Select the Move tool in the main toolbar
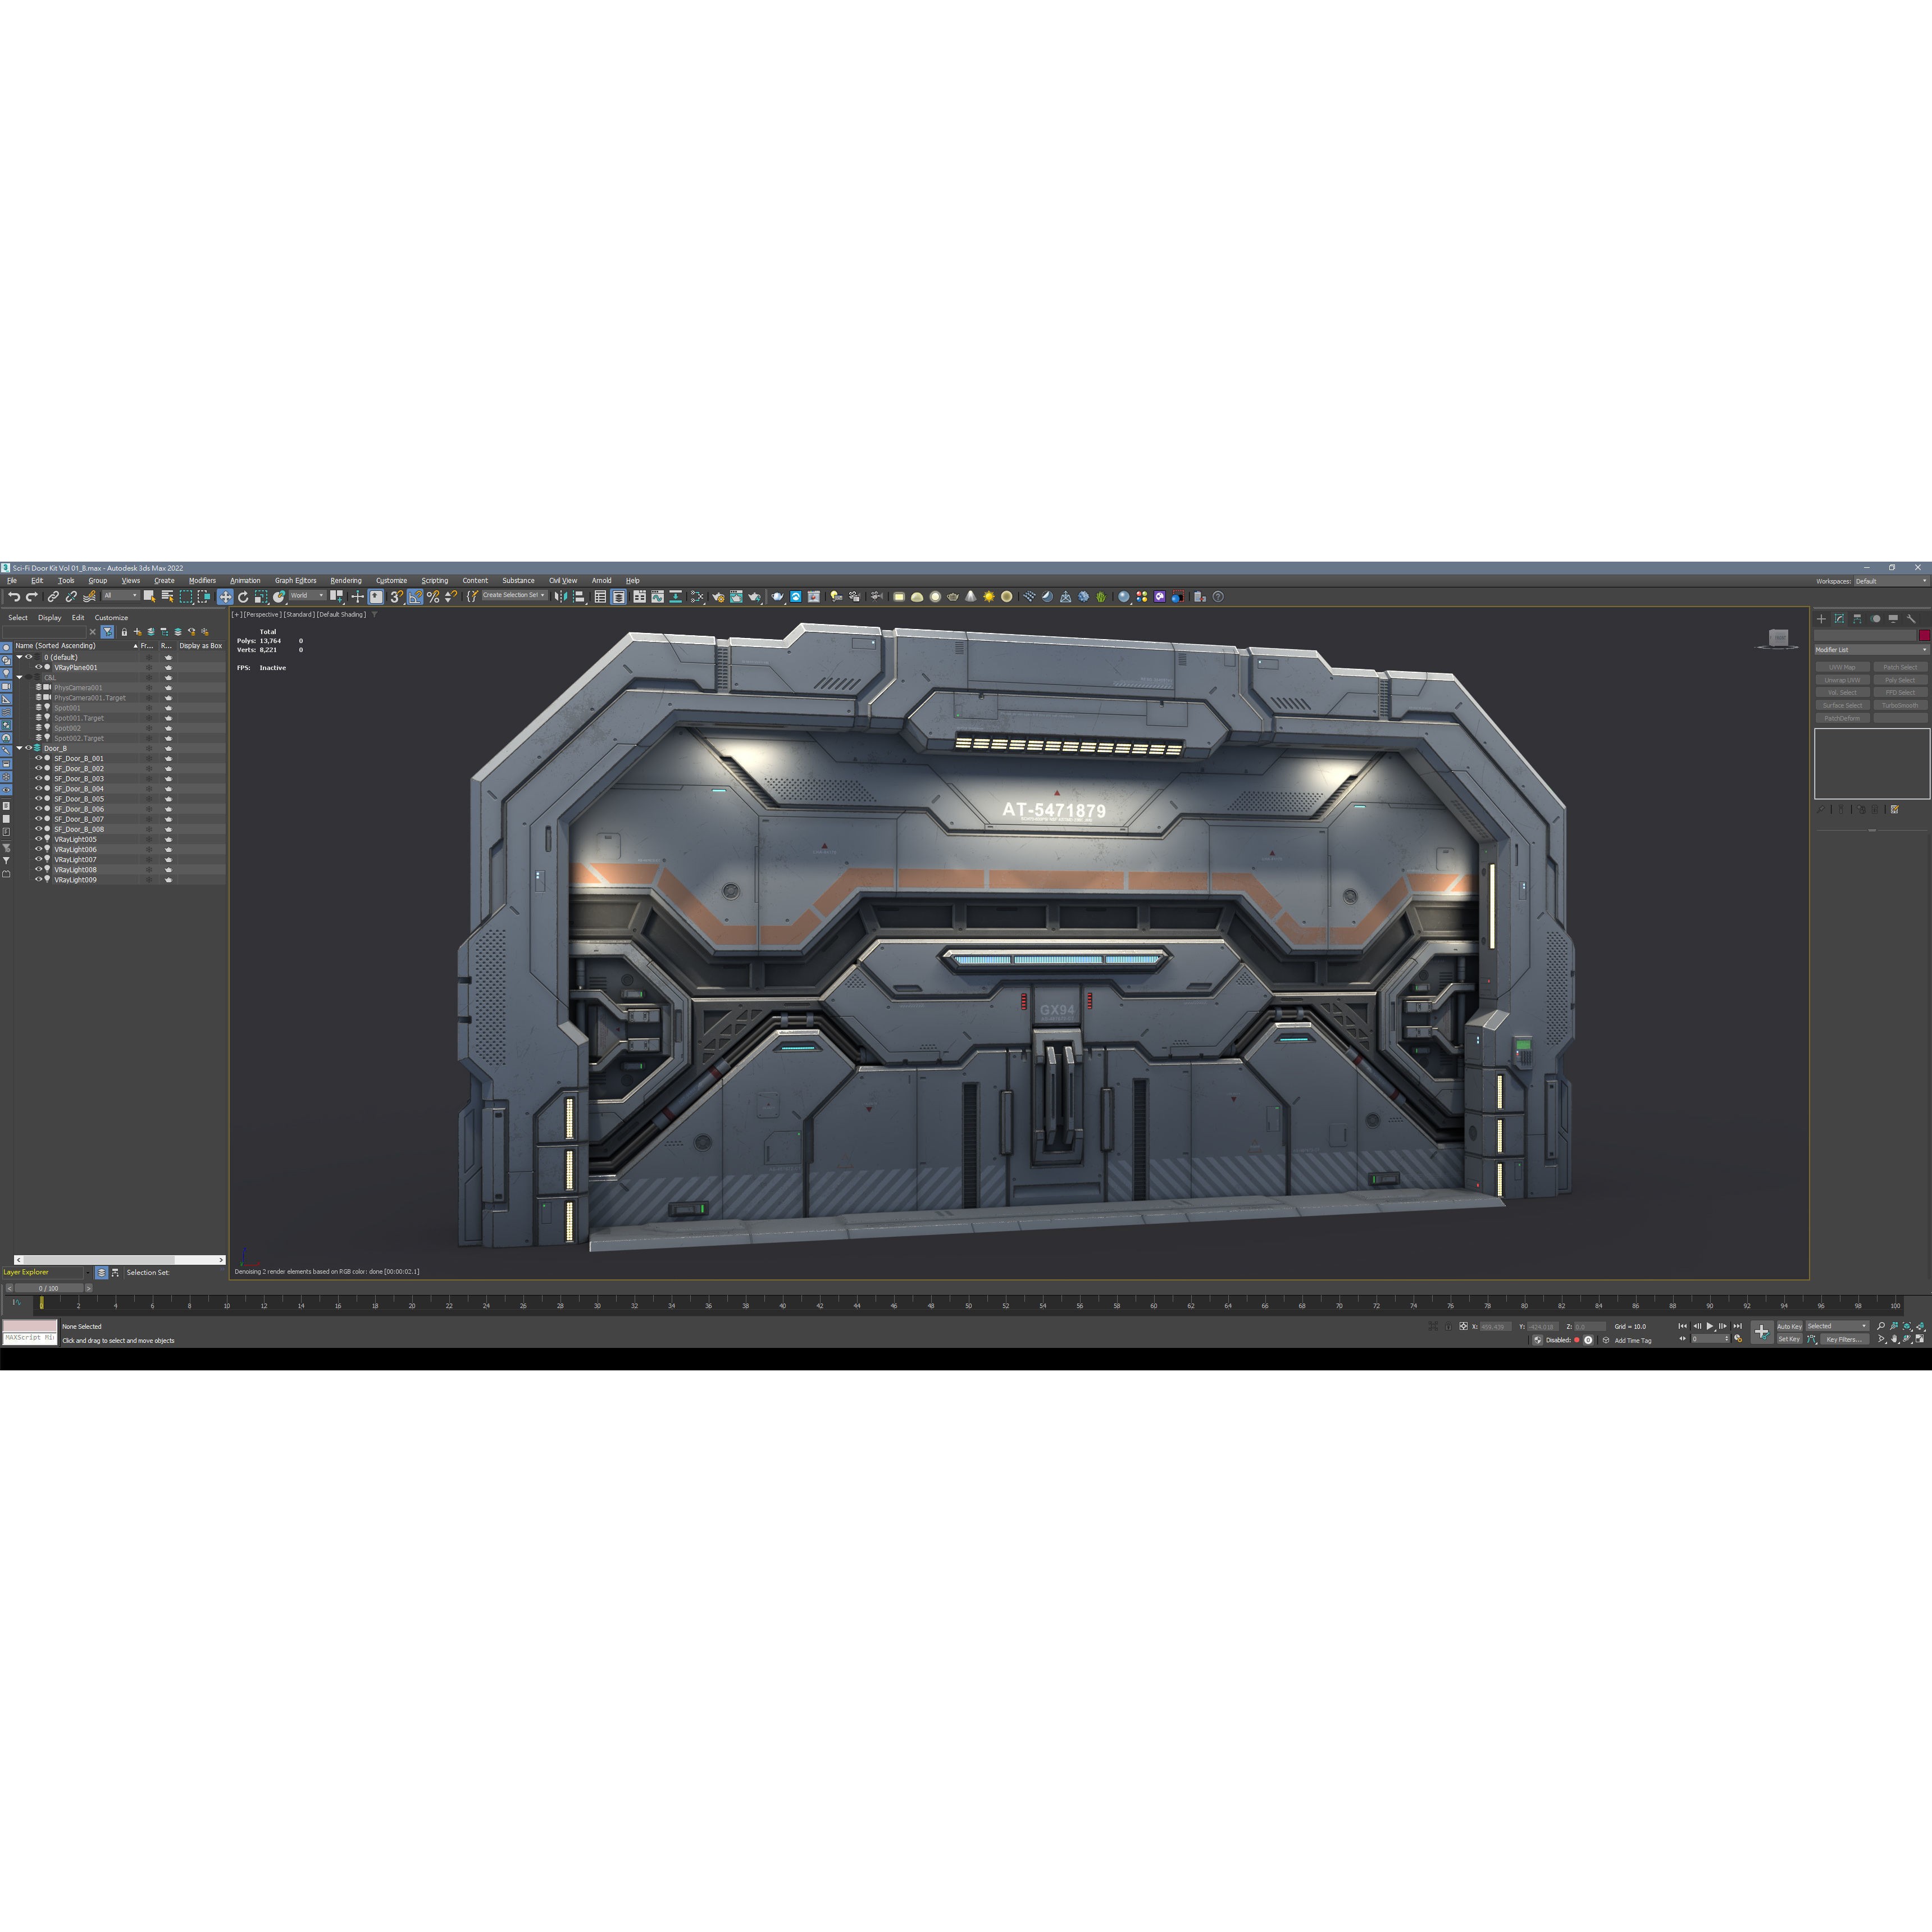1932x1932 pixels. [x=225, y=597]
